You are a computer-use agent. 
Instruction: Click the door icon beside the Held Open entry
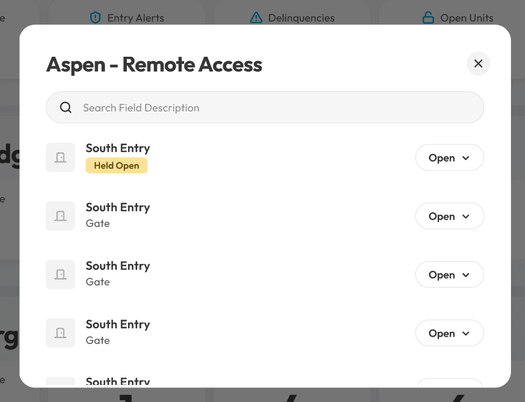click(x=60, y=157)
